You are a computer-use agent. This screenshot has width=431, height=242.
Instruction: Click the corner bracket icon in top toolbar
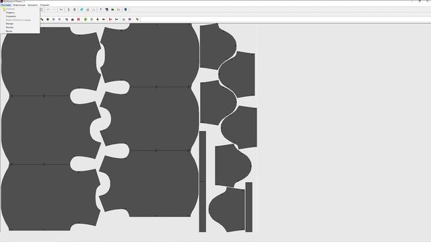coord(61,9)
